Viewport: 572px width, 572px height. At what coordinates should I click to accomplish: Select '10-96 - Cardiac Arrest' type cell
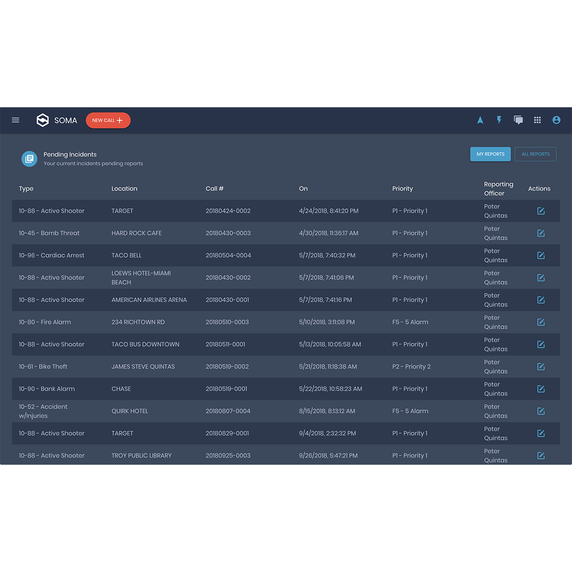[x=51, y=255]
